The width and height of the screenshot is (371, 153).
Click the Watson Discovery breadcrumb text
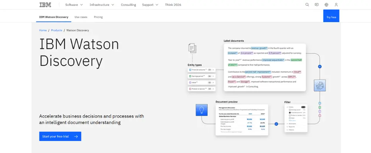pos(78,30)
